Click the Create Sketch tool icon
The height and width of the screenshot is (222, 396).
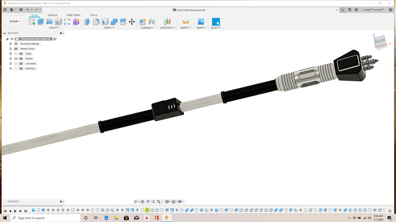32,22
